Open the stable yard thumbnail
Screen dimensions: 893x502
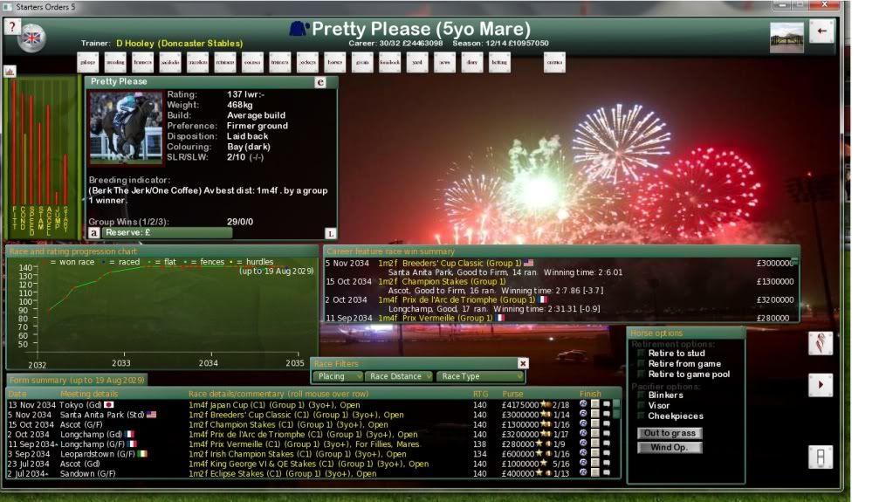point(787,38)
